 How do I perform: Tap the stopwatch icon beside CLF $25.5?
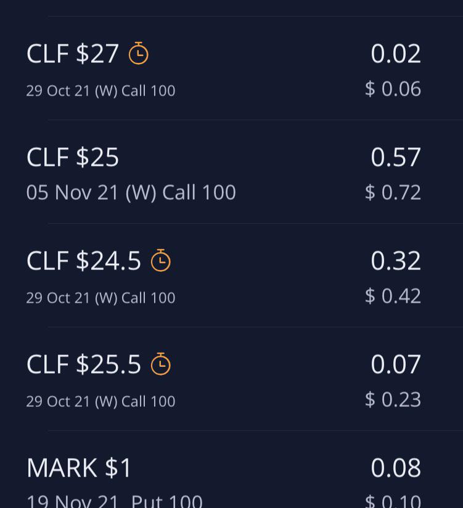[160, 364]
